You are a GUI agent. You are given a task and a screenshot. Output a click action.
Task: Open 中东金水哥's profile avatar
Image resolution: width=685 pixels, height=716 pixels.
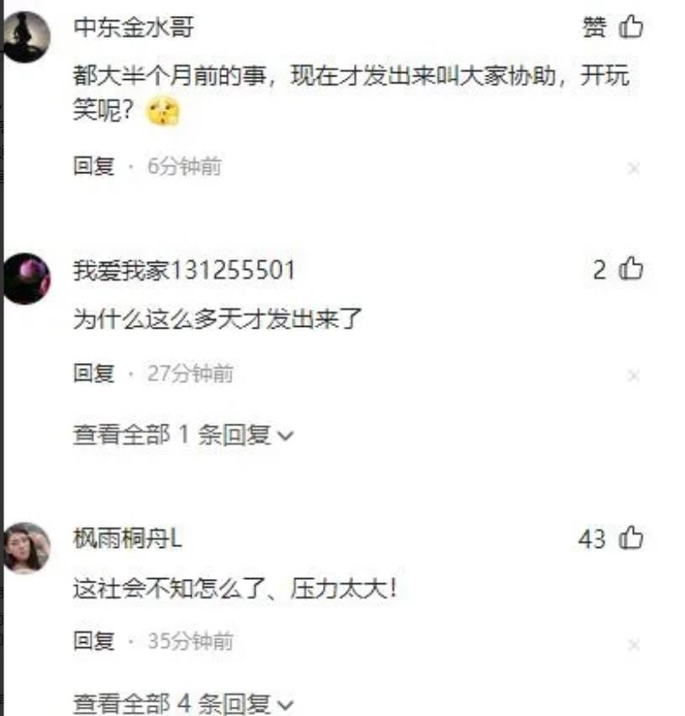26,36
